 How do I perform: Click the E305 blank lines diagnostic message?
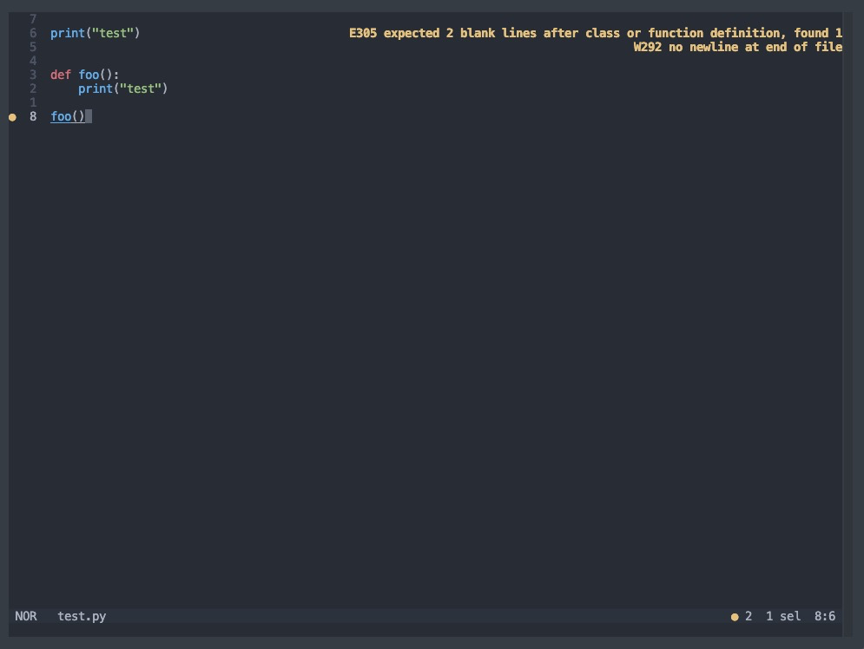(x=596, y=33)
